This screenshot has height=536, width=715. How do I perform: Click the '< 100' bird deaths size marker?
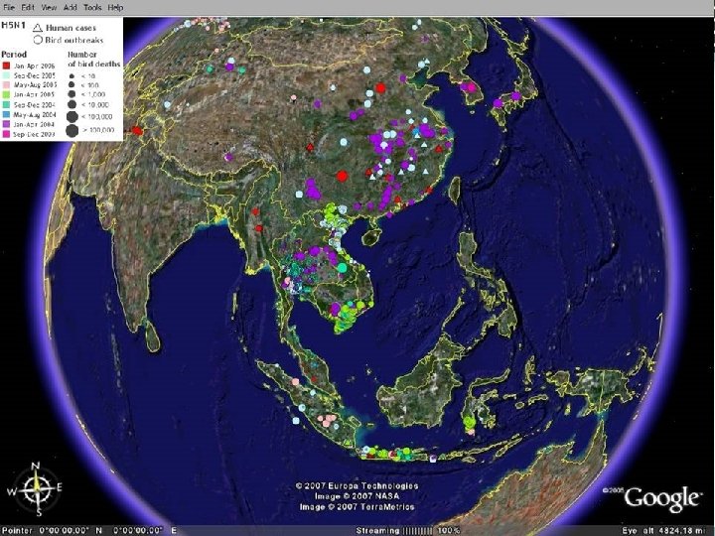point(71,84)
